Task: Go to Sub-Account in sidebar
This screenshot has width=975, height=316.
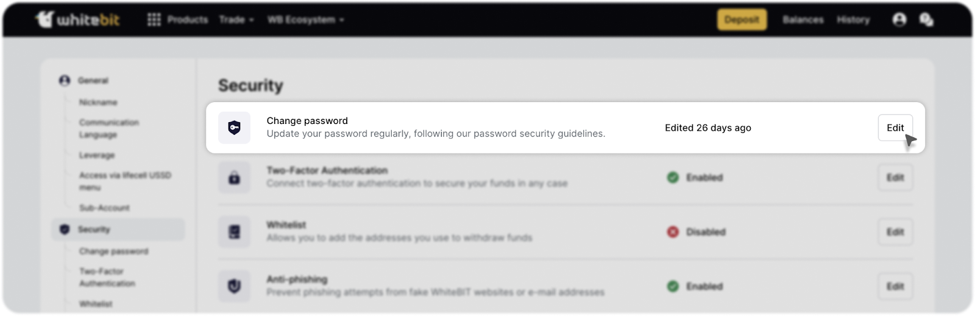Action: coord(104,208)
